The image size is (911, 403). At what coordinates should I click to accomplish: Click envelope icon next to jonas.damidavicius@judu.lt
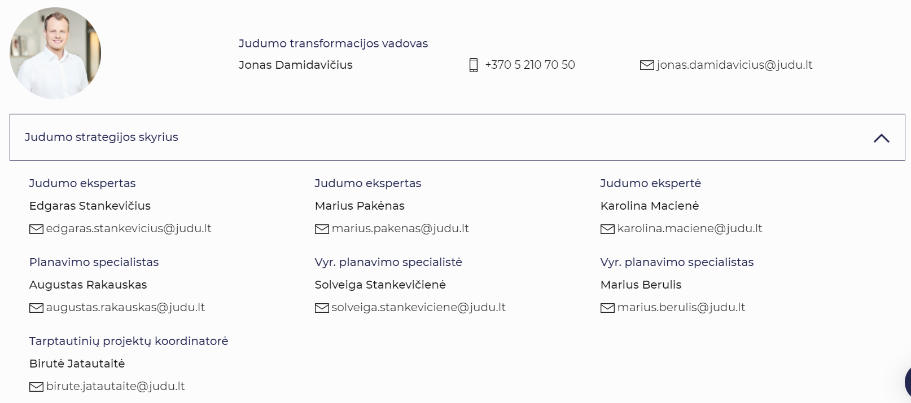coord(647,65)
